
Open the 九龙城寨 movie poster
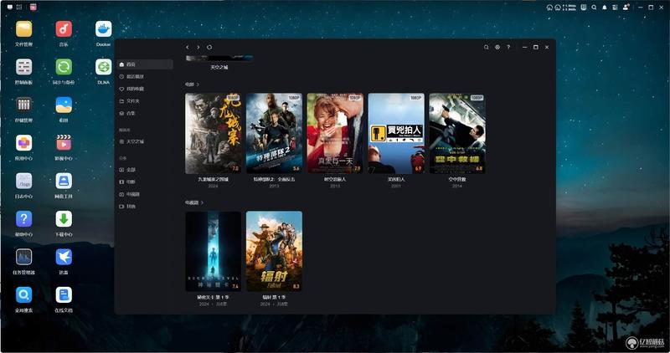click(214, 133)
